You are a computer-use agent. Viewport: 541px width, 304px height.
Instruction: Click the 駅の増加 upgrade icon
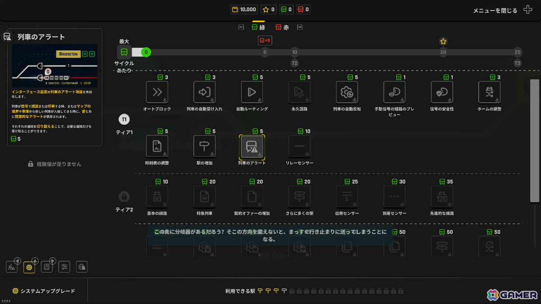click(x=204, y=146)
